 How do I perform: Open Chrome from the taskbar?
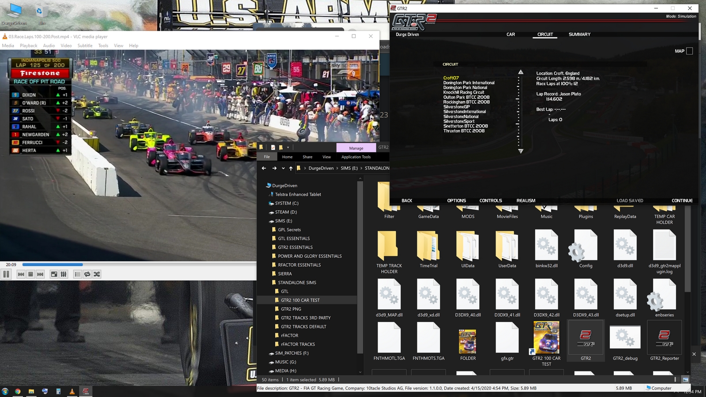tap(18, 391)
